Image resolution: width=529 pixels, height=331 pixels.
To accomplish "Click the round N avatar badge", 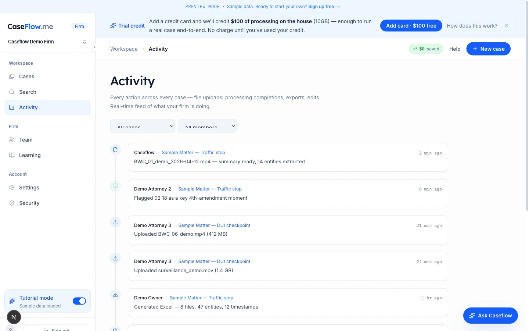I will coord(14,317).
